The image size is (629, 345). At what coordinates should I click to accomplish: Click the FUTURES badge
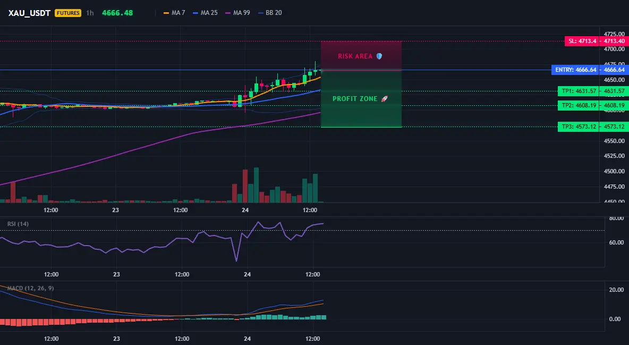point(68,13)
